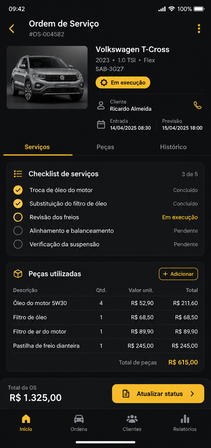Screen dimensions: 211x448
Task: Mark Alinhamento e balanceamento as done
Action: coord(18,231)
